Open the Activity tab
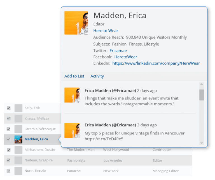 click(x=97, y=76)
